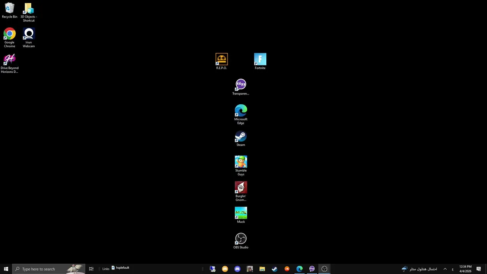487x274 pixels.
Task: Click the Links toolbar label
Action: pos(106,269)
